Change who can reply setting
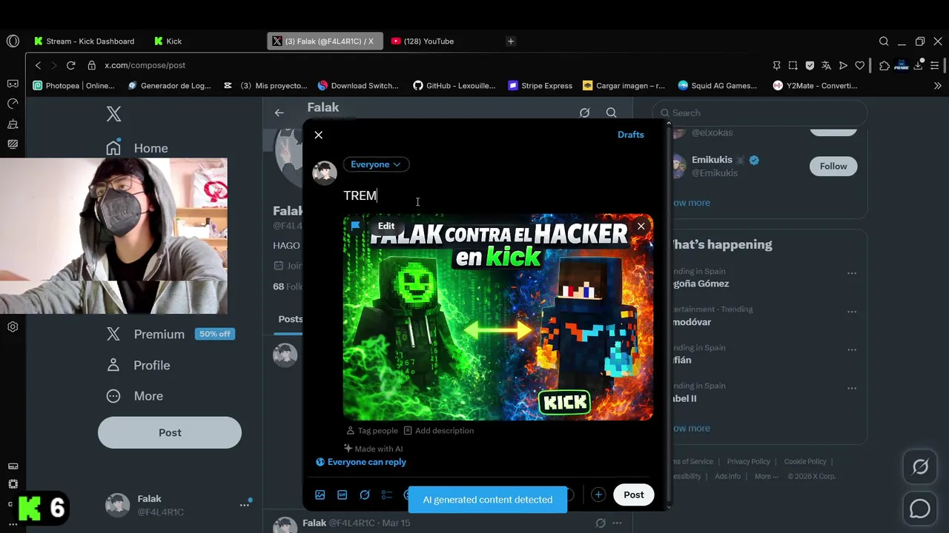 tap(361, 462)
